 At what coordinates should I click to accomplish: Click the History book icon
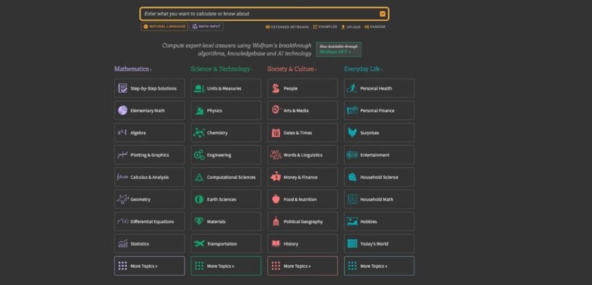point(276,244)
